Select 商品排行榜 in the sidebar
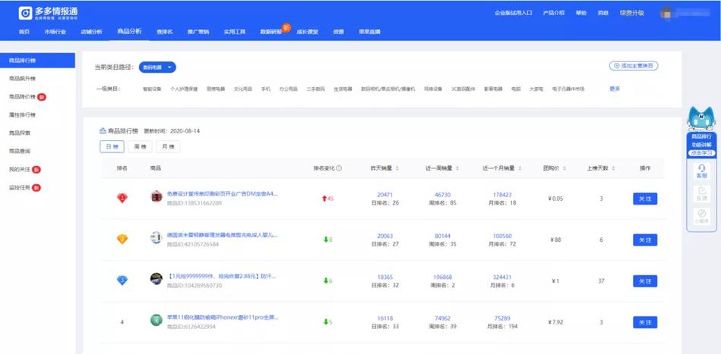Image resolution: width=721 pixels, height=354 pixels. pos(38,61)
